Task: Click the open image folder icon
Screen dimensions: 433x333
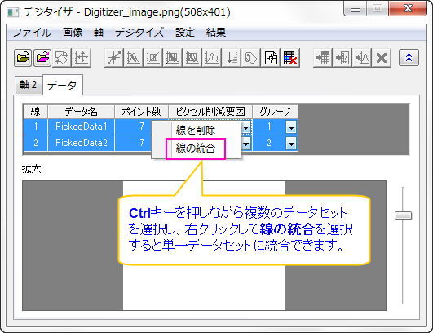Action: click(23, 58)
